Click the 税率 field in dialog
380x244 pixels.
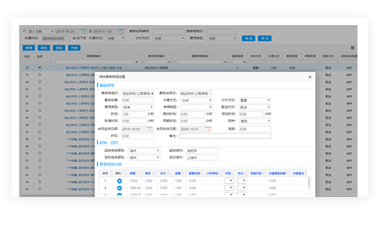click(255, 129)
